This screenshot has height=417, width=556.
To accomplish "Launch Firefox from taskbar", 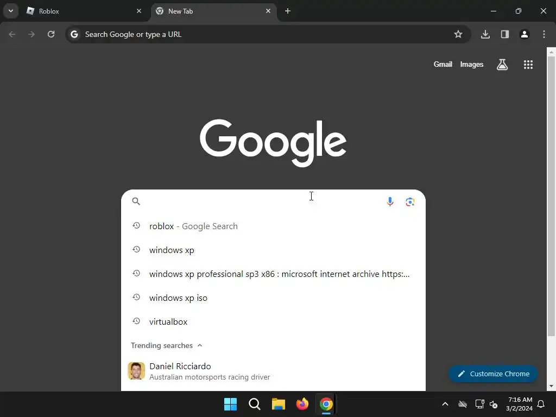I will (302, 404).
